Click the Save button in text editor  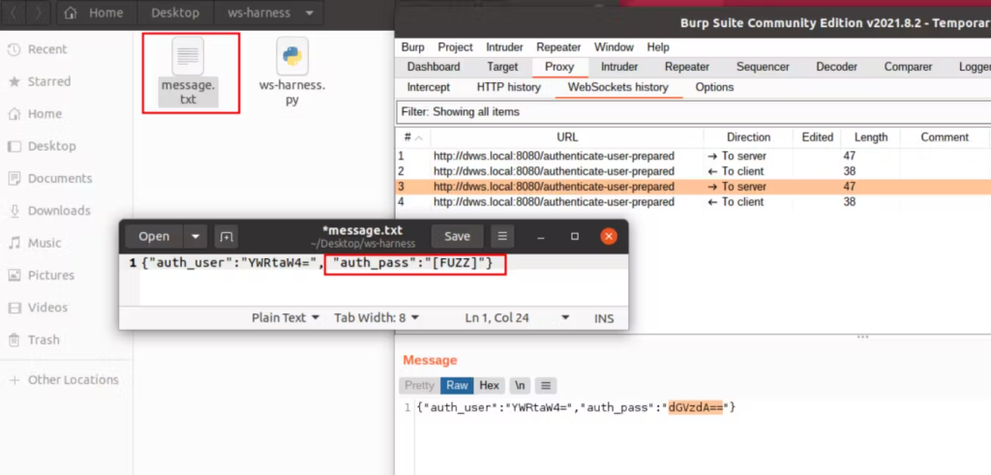click(457, 236)
